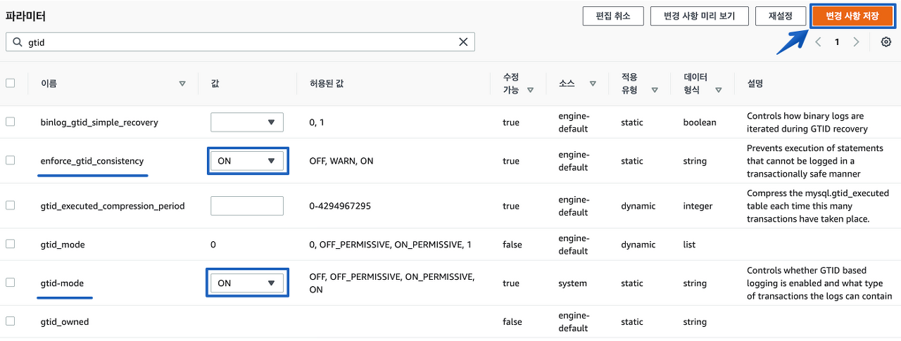Click 재설정 button
901x341 pixels.
(x=781, y=15)
